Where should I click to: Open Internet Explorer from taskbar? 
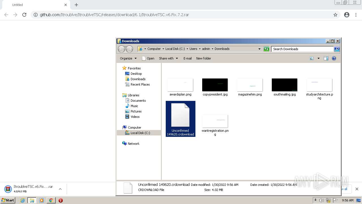pos(22,200)
